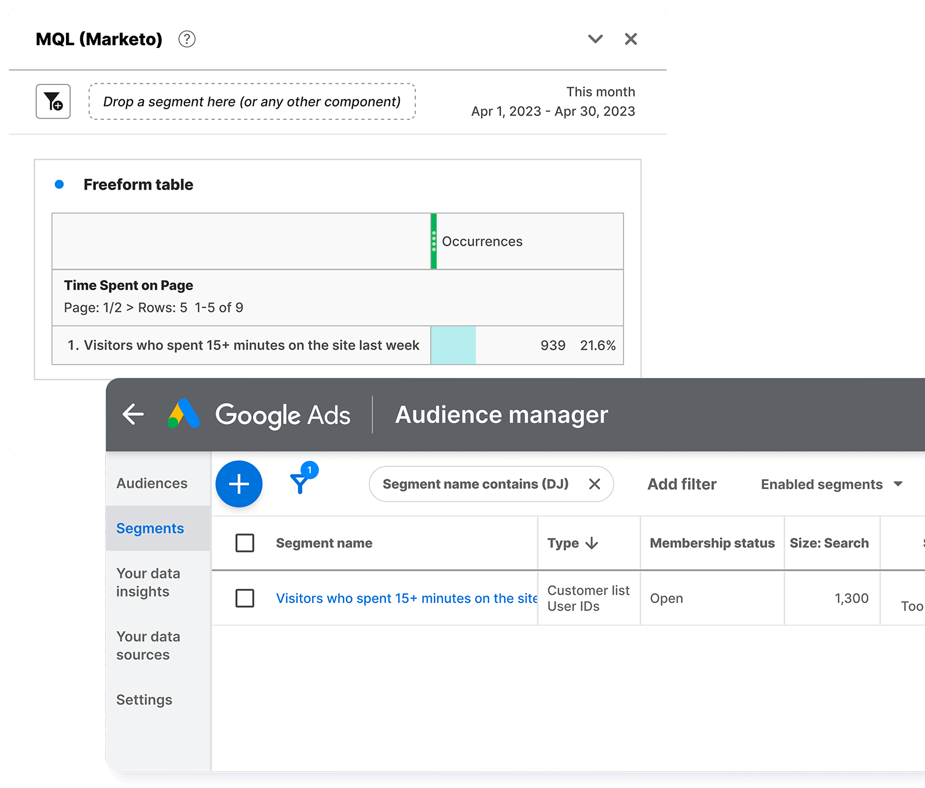Click the green Occurrences column handle

click(x=434, y=242)
